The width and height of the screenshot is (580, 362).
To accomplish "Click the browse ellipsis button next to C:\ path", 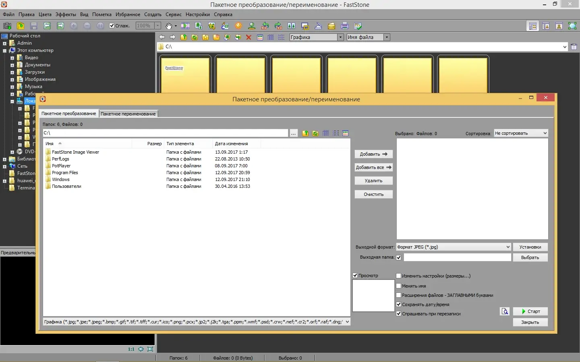I will 294,133.
